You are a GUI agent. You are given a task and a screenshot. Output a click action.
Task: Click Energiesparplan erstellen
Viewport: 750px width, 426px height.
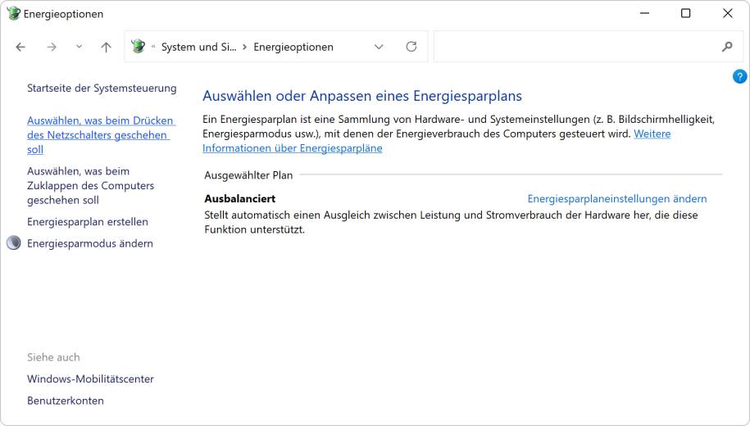click(x=88, y=222)
